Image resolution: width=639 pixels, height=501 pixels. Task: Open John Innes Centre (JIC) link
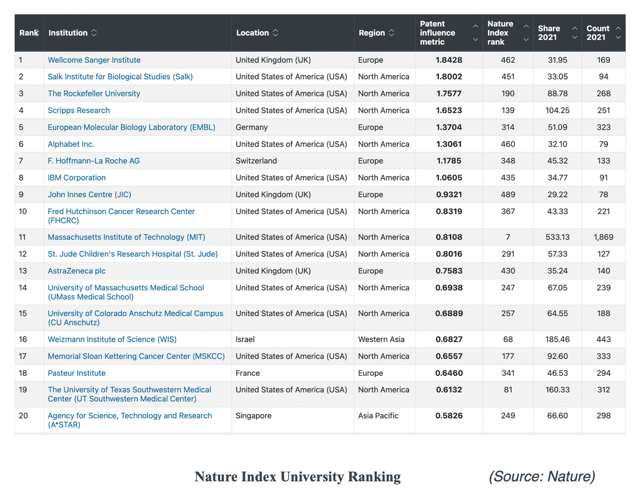coord(89,194)
